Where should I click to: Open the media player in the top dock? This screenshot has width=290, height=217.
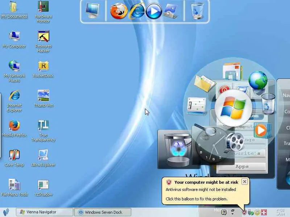coord(154,11)
